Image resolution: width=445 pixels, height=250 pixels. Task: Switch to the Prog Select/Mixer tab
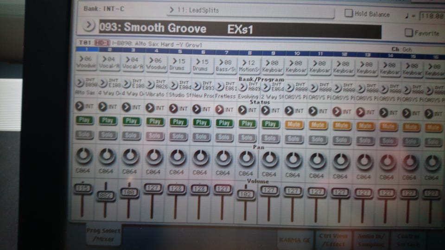click(x=103, y=235)
